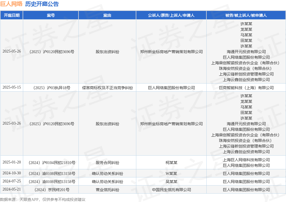Click defendant 田某某 in the 2025-05-26 row
Screen dimensions: 286x202
coord(246,41)
